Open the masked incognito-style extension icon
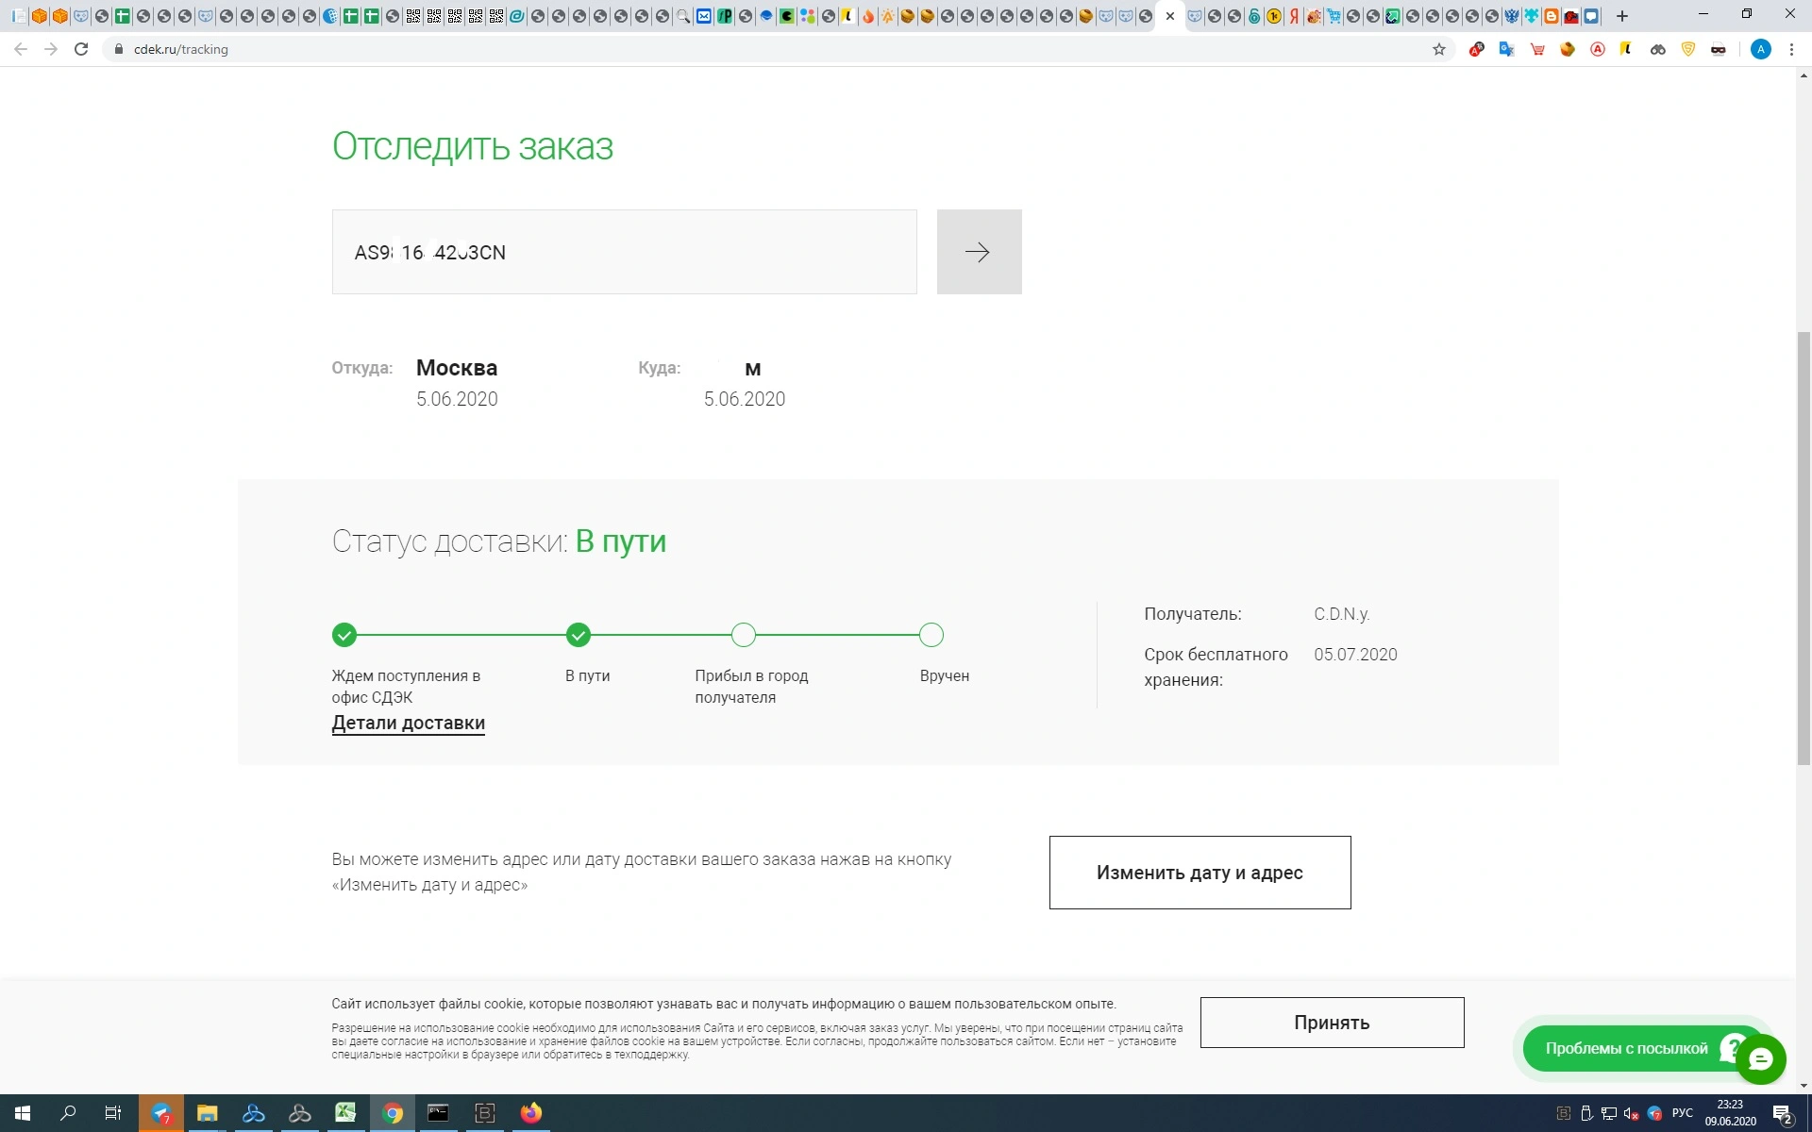The height and width of the screenshot is (1132, 1812). [1719, 49]
